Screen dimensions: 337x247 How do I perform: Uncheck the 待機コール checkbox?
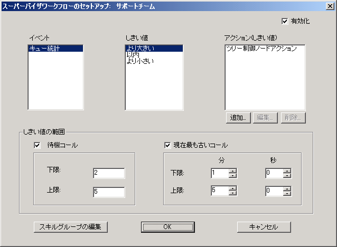37,146
